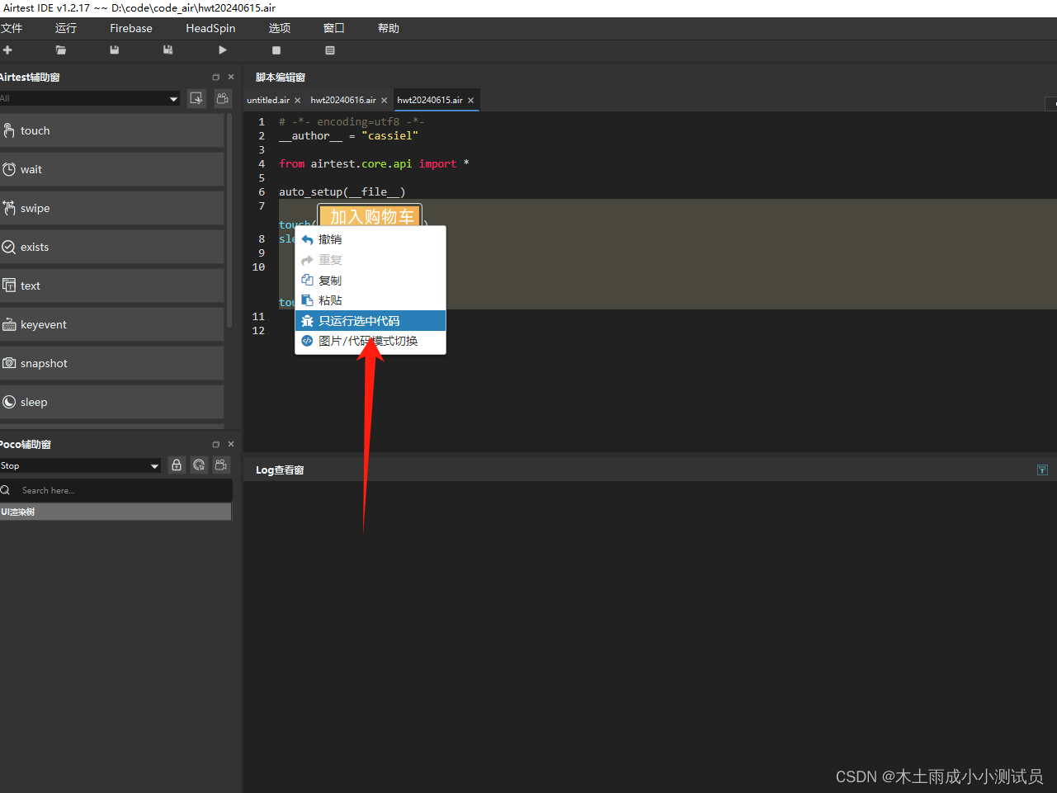This screenshot has height=793, width=1057.
Task: Click the auto_setup(__file__) code line
Action: pos(342,191)
